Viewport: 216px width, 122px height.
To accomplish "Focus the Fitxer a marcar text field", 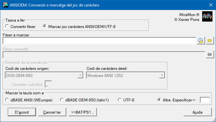I will coord(99,41).
